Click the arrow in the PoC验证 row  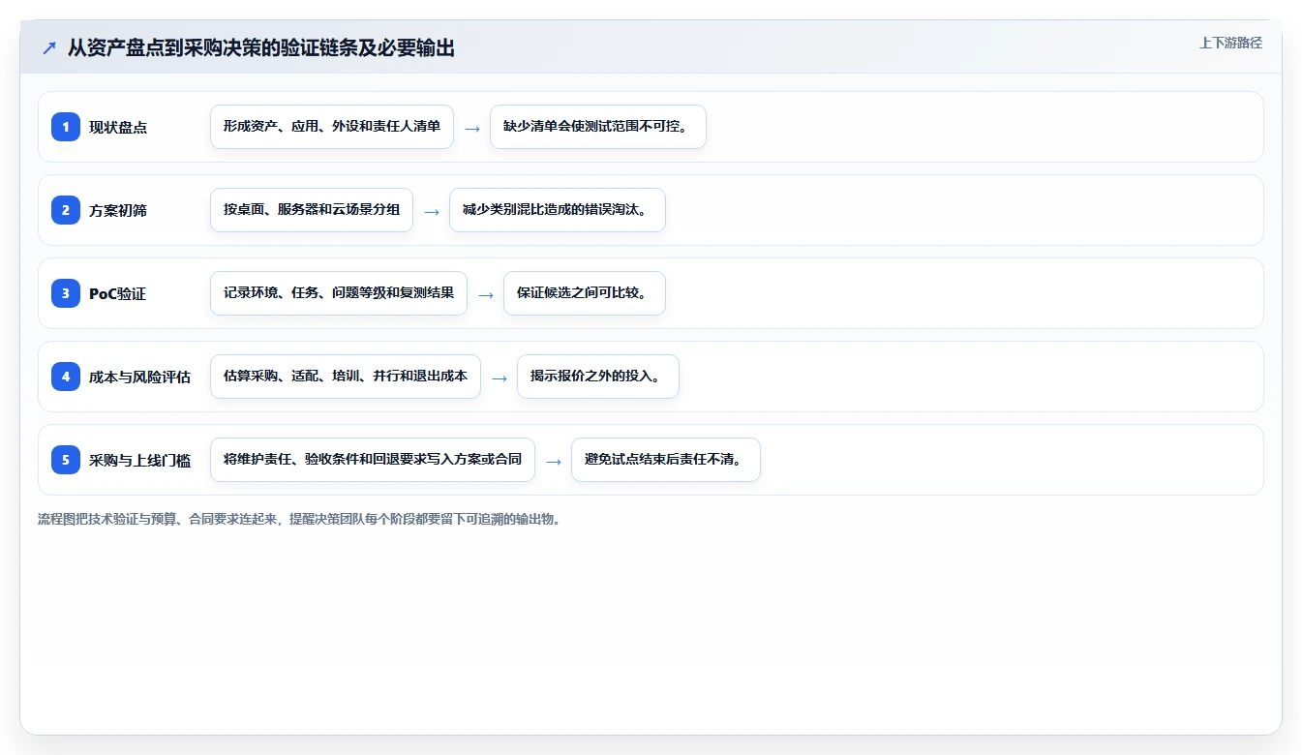[x=486, y=294]
